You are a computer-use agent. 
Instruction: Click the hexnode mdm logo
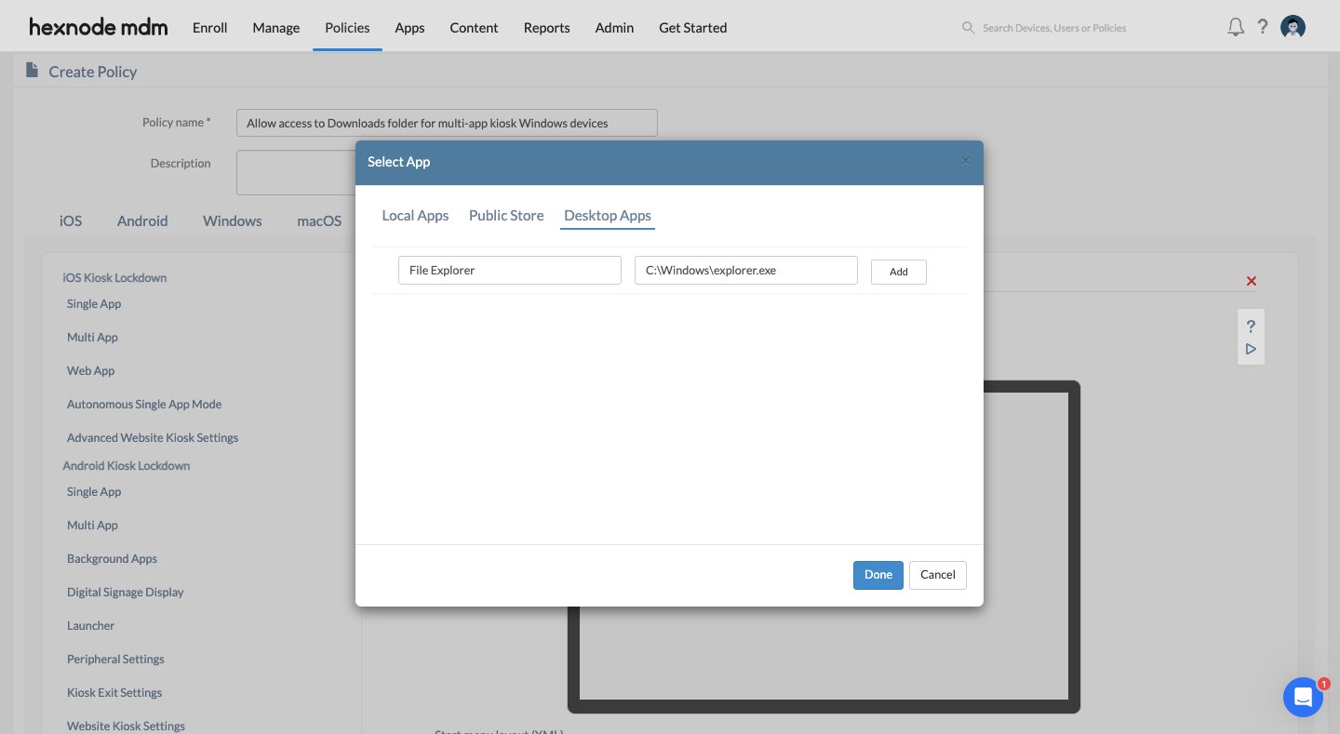click(x=99, y=27)
